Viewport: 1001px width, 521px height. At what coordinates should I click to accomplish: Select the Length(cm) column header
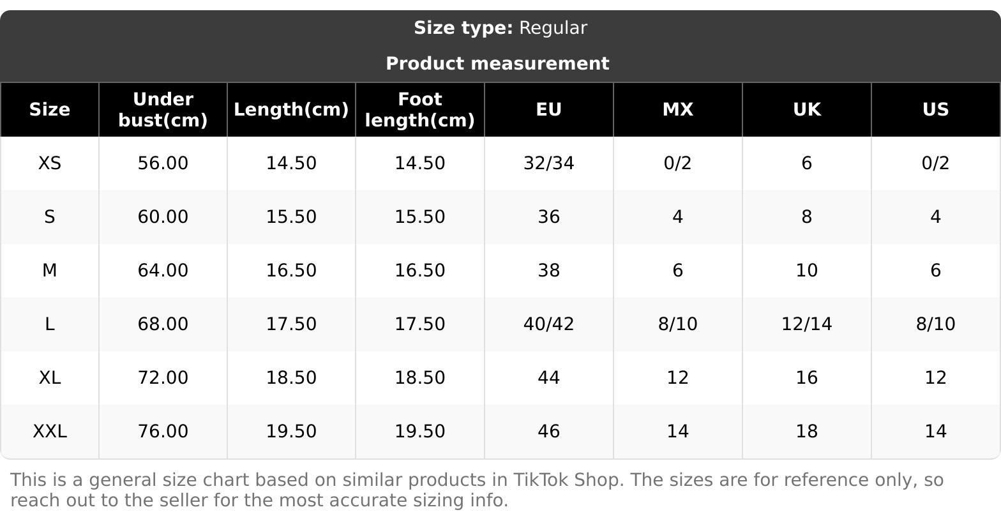click(291, 110)
